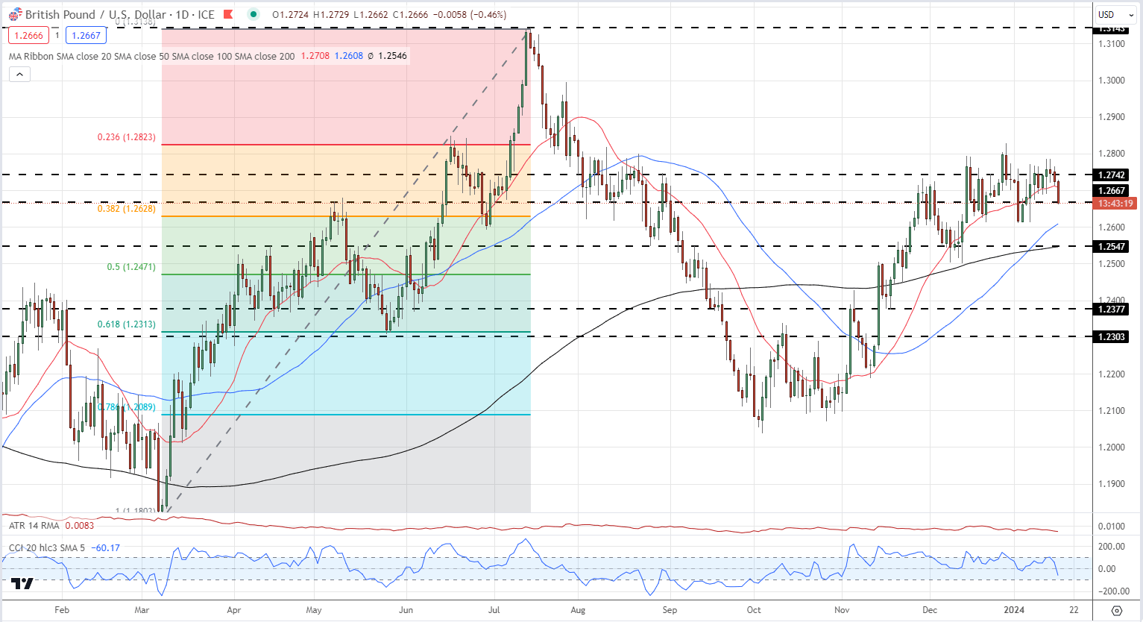The width and height of the screenshot is (1143, 622).
Task: Click the spread value 1 between price buttons
Action: (x=57, y=35)
